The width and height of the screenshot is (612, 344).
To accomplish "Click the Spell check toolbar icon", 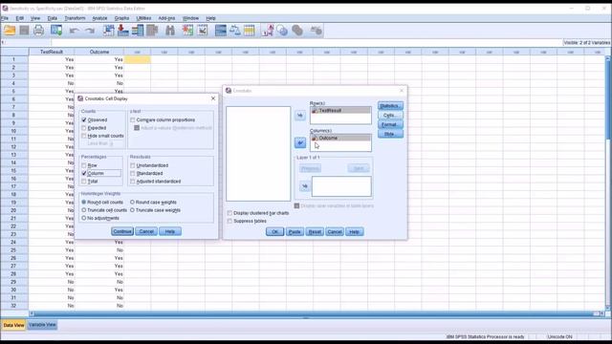I will (316, 31).
